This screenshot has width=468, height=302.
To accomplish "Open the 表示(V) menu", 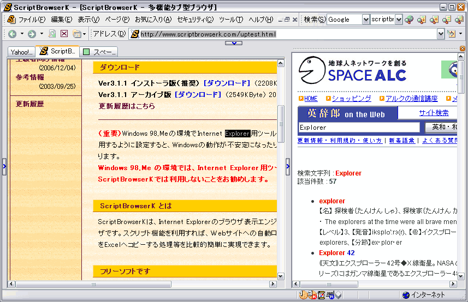I will coord(88,20).
